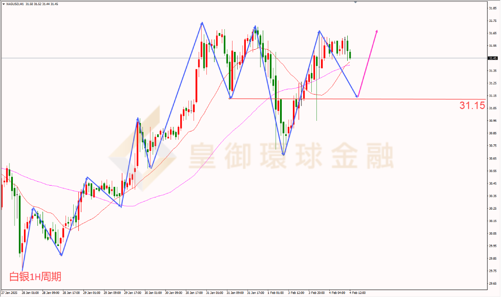Viewport: 501px width, 297px height.
Task: Click the XAGUSD,H1 OHLC title text
Action: pos(32,4)
